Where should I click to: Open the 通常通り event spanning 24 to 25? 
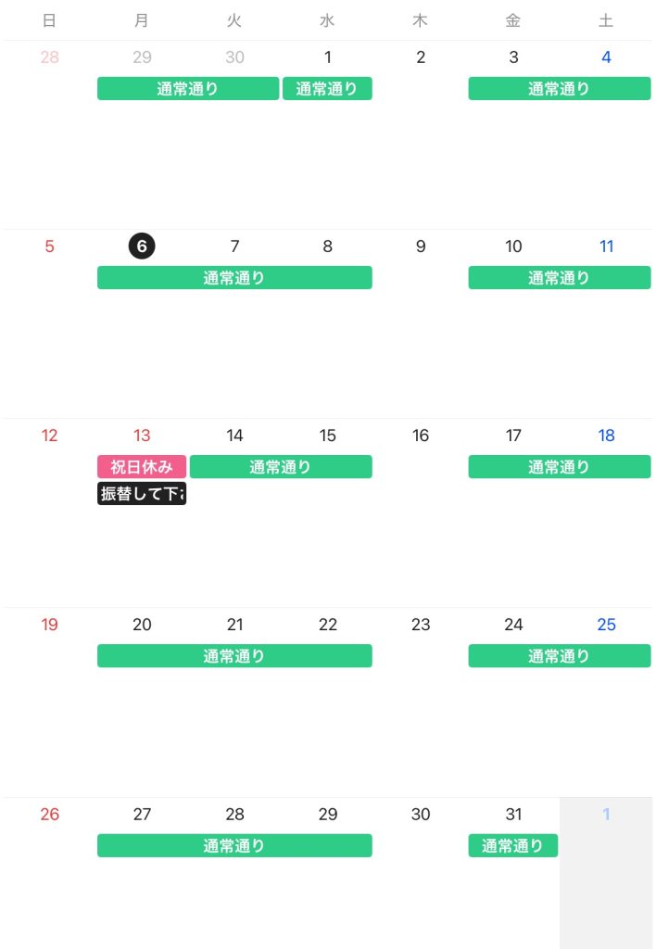559,656
